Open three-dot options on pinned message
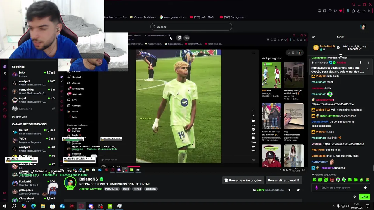 368,62
